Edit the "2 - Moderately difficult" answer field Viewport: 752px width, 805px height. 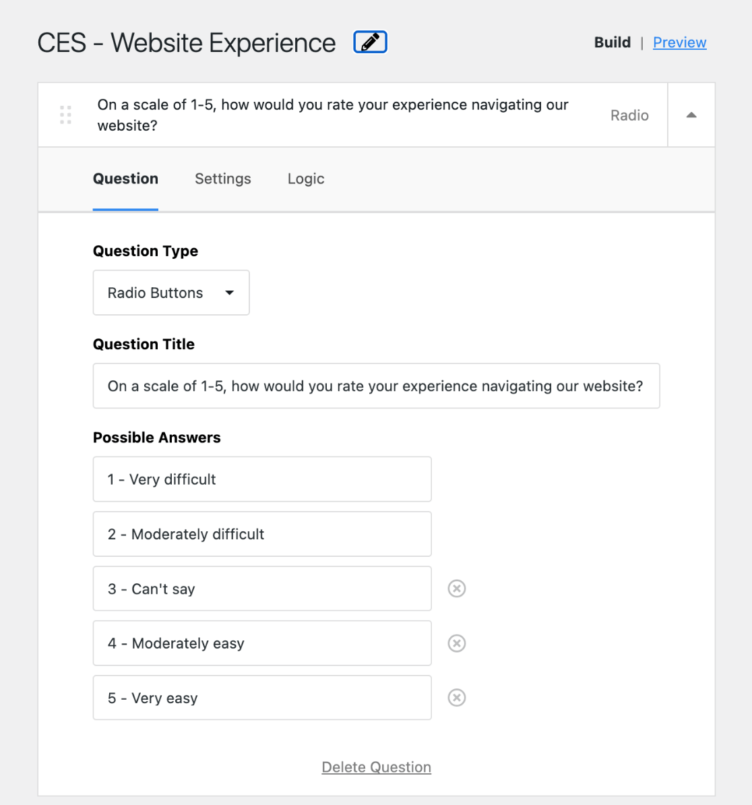coord(262,534)
